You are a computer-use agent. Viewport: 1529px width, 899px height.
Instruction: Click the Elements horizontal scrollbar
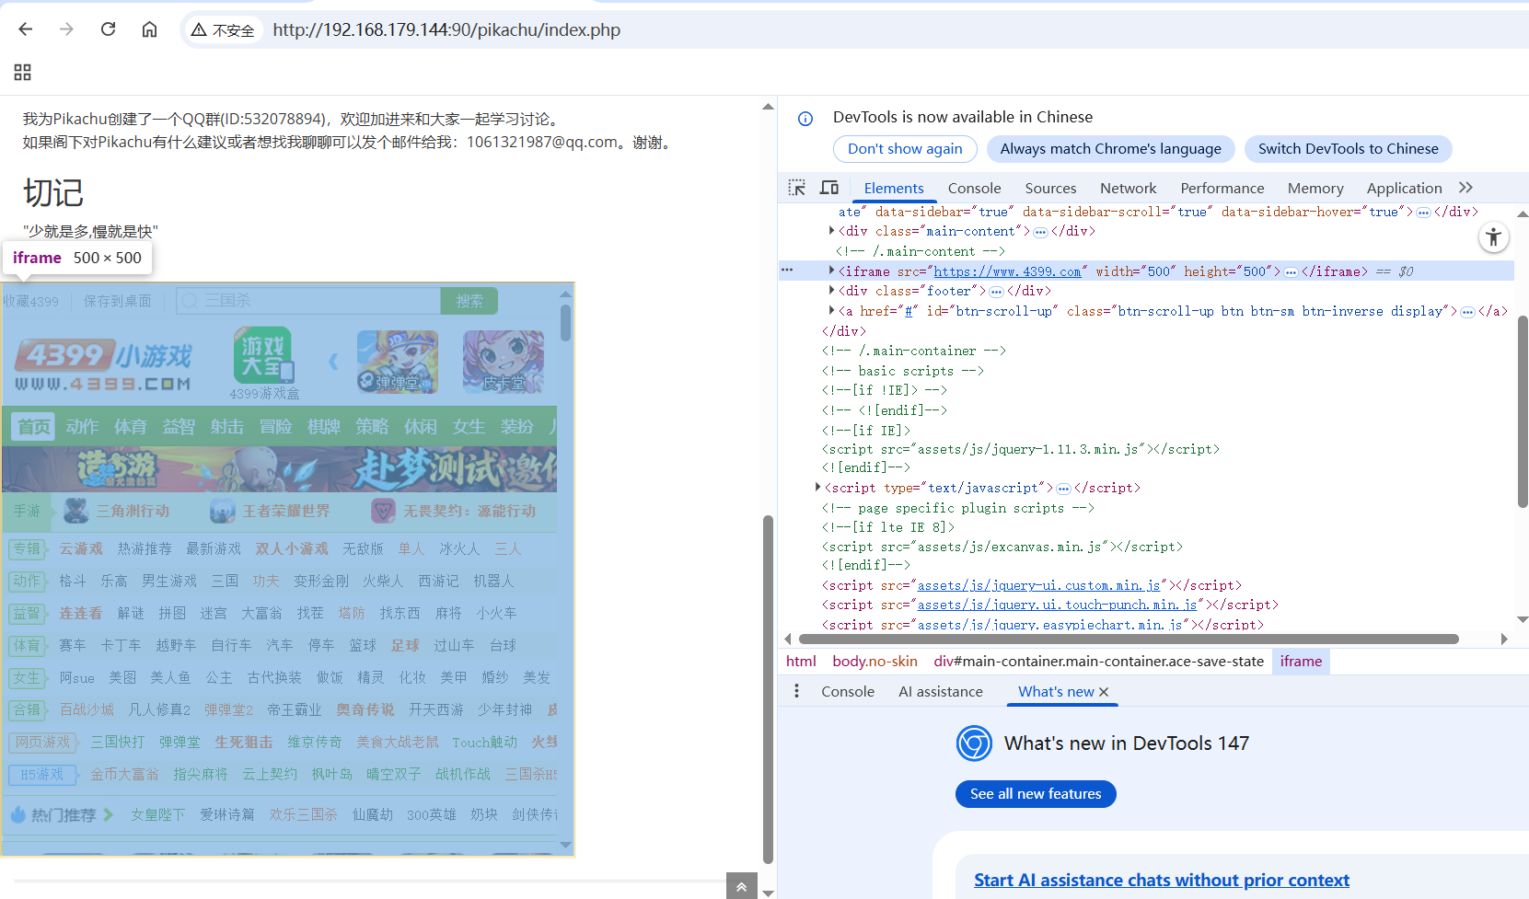tap(1129, 639)
